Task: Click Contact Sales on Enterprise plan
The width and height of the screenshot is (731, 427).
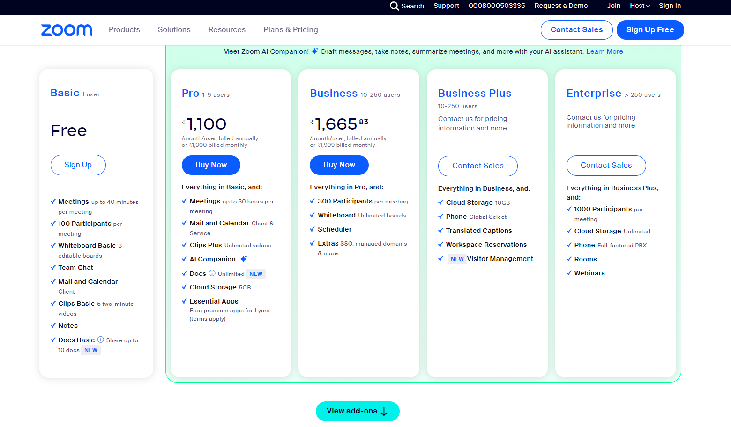Action: click(606, 166)
